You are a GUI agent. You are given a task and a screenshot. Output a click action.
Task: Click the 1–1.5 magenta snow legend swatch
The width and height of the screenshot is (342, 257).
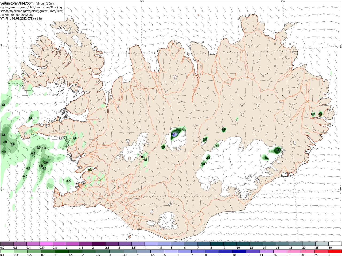[72, 244]
